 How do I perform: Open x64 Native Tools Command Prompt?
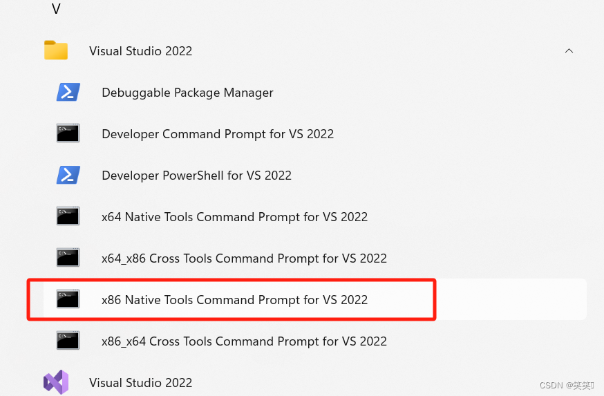(x=234, y=217)
